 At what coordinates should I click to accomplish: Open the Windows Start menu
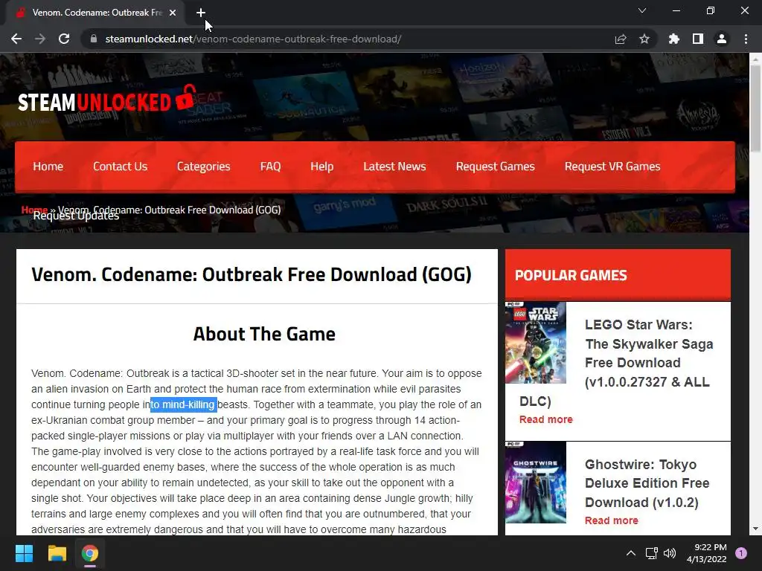click(x=24, y=553)
